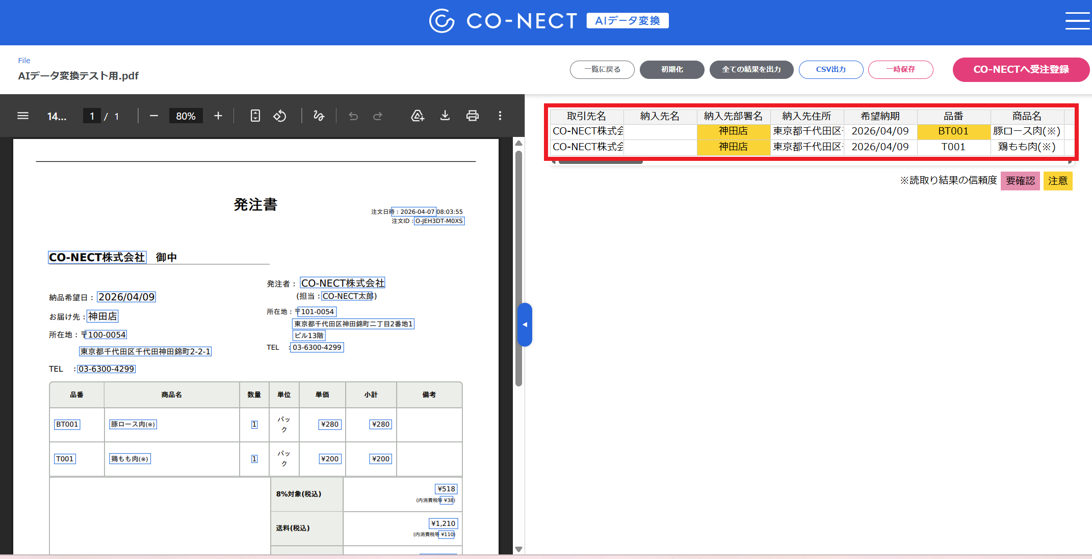Collapse the panel with blue arrow handle
The width and height of the screenshot is (1092, 559).
(x=525, y=324)
